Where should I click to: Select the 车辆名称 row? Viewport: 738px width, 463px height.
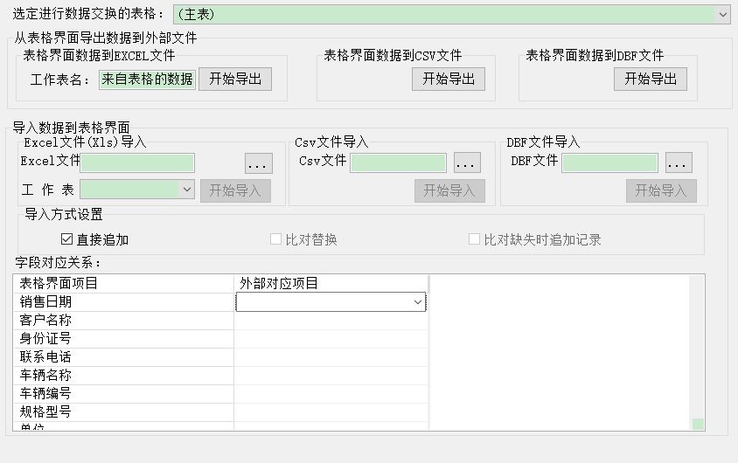124,376
